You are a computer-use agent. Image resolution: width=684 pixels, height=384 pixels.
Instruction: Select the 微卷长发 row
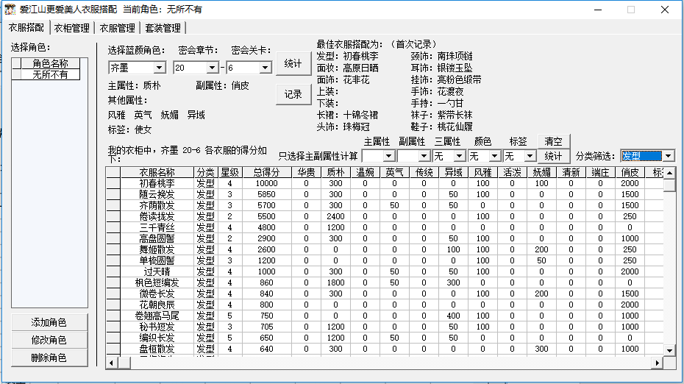[385, 294]
